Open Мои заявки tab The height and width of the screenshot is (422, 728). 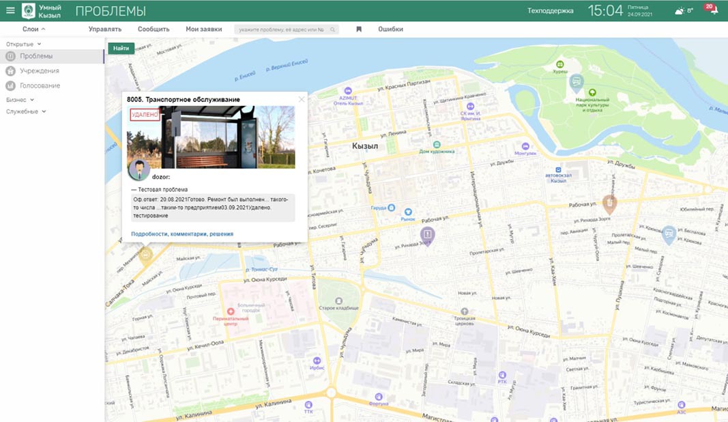(x=203, y=29)
